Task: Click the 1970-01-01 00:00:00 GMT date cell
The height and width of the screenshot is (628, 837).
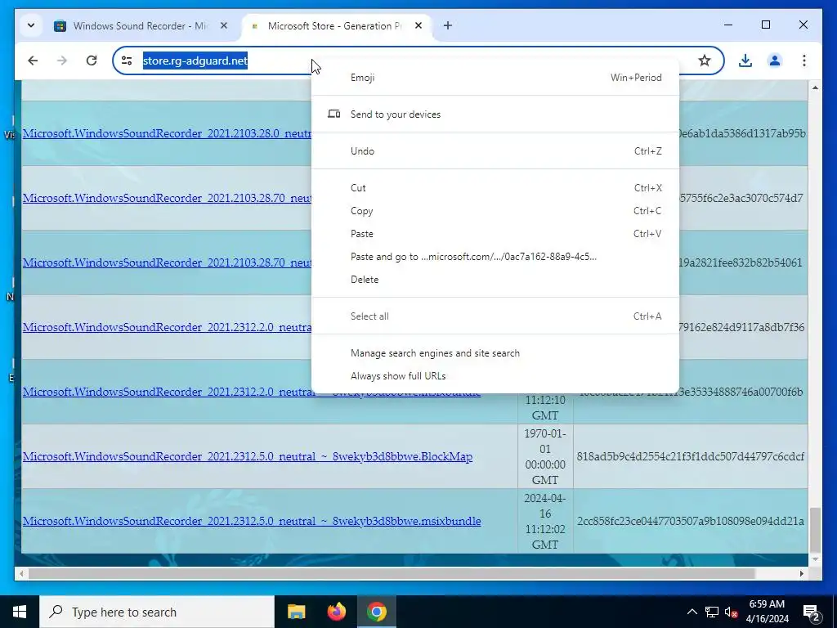Action: click(545, 456)
